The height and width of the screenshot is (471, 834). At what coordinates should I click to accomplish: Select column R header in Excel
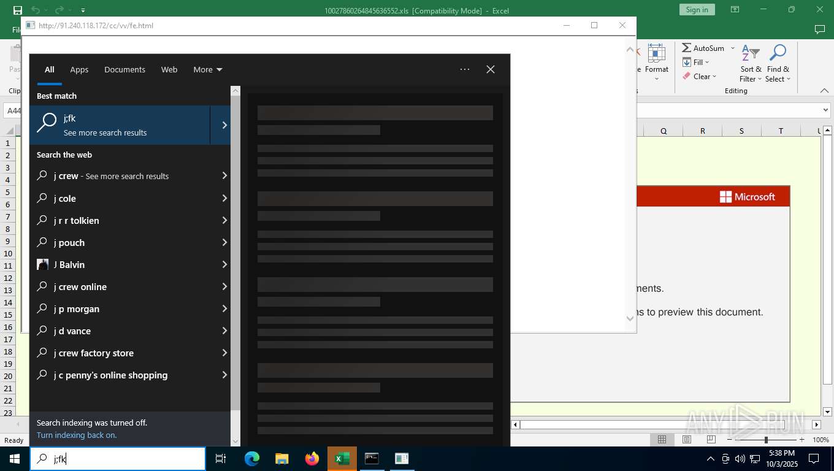(x=703, y=131)
